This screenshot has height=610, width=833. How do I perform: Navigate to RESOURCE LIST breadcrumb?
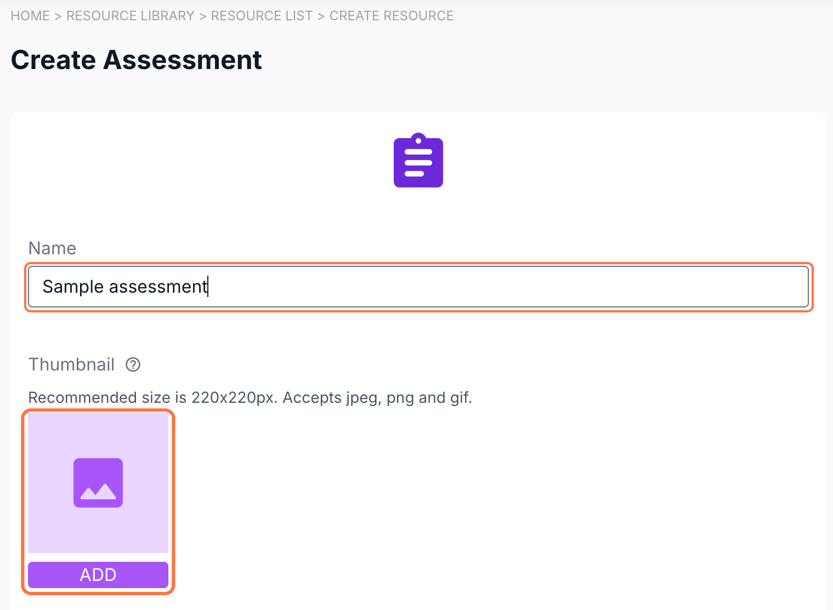[x=262, y=16]
